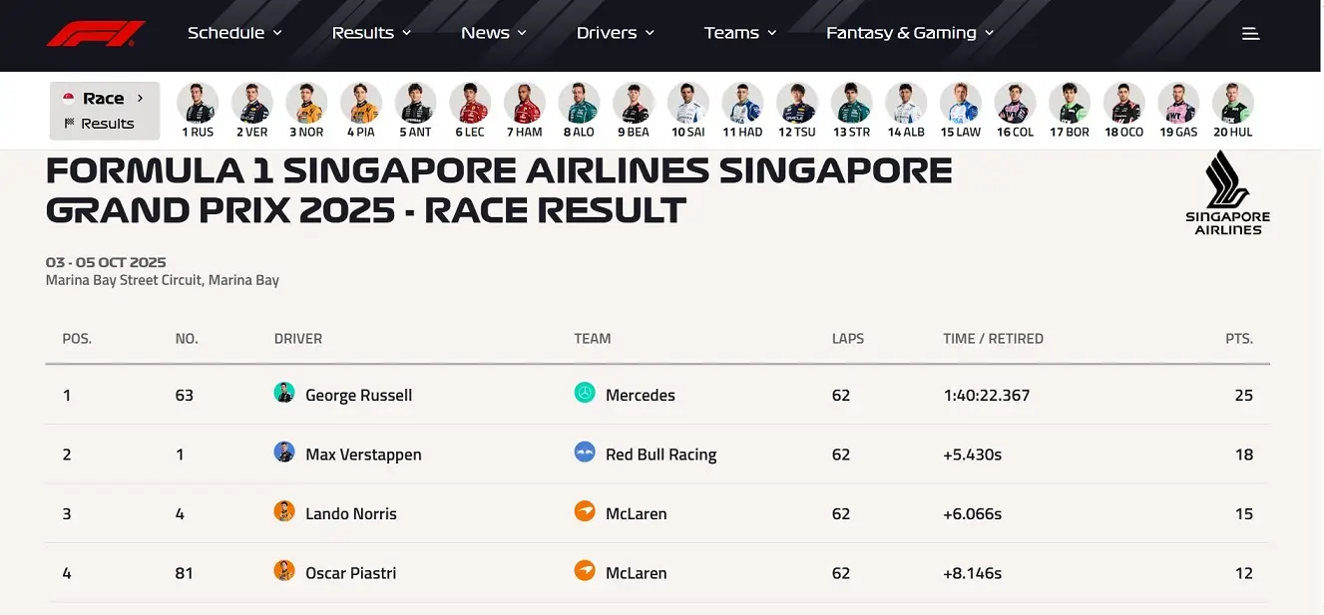The width and height of the screenshot is (1324, 615).
Task: Click the F1 logo
Action: point(96,33)
